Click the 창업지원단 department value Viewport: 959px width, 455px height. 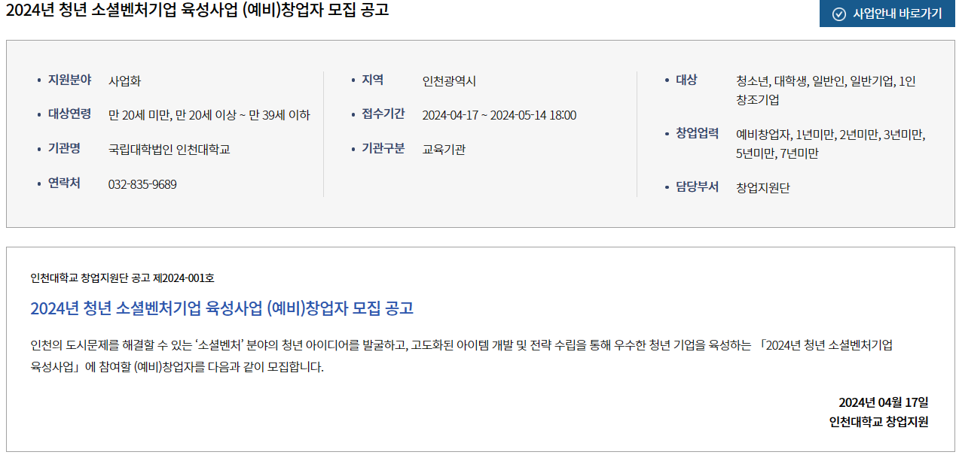tap(763, 188)
